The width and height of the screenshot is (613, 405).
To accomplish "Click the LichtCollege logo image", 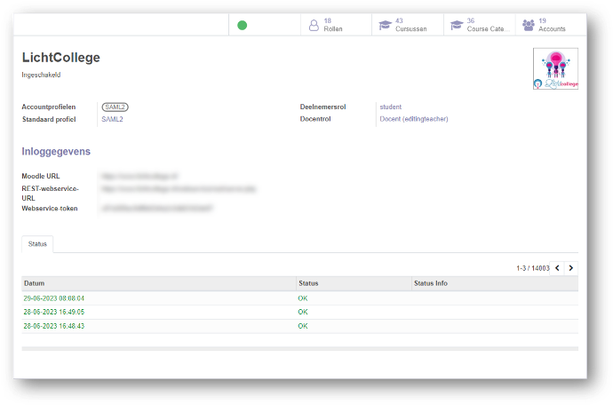I will click(555, 69).
